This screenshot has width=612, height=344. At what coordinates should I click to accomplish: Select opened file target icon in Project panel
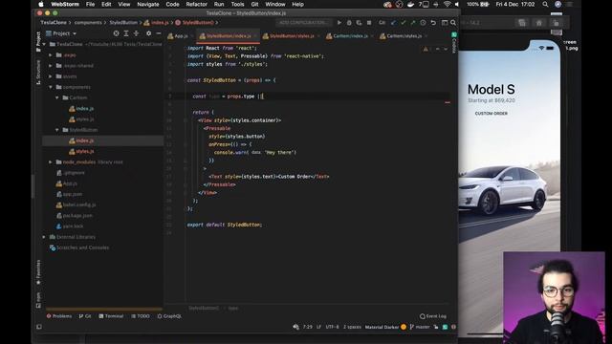tap(116, 33)
